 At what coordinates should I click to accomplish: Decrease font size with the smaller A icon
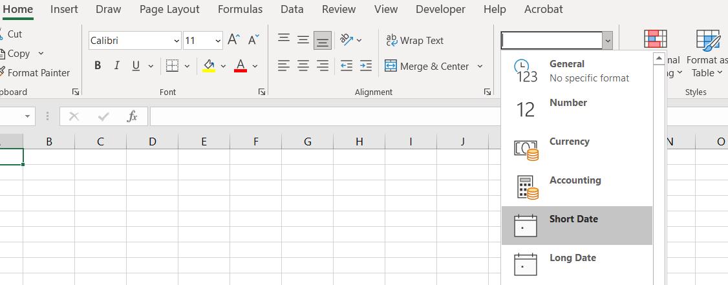click(253, 40)
